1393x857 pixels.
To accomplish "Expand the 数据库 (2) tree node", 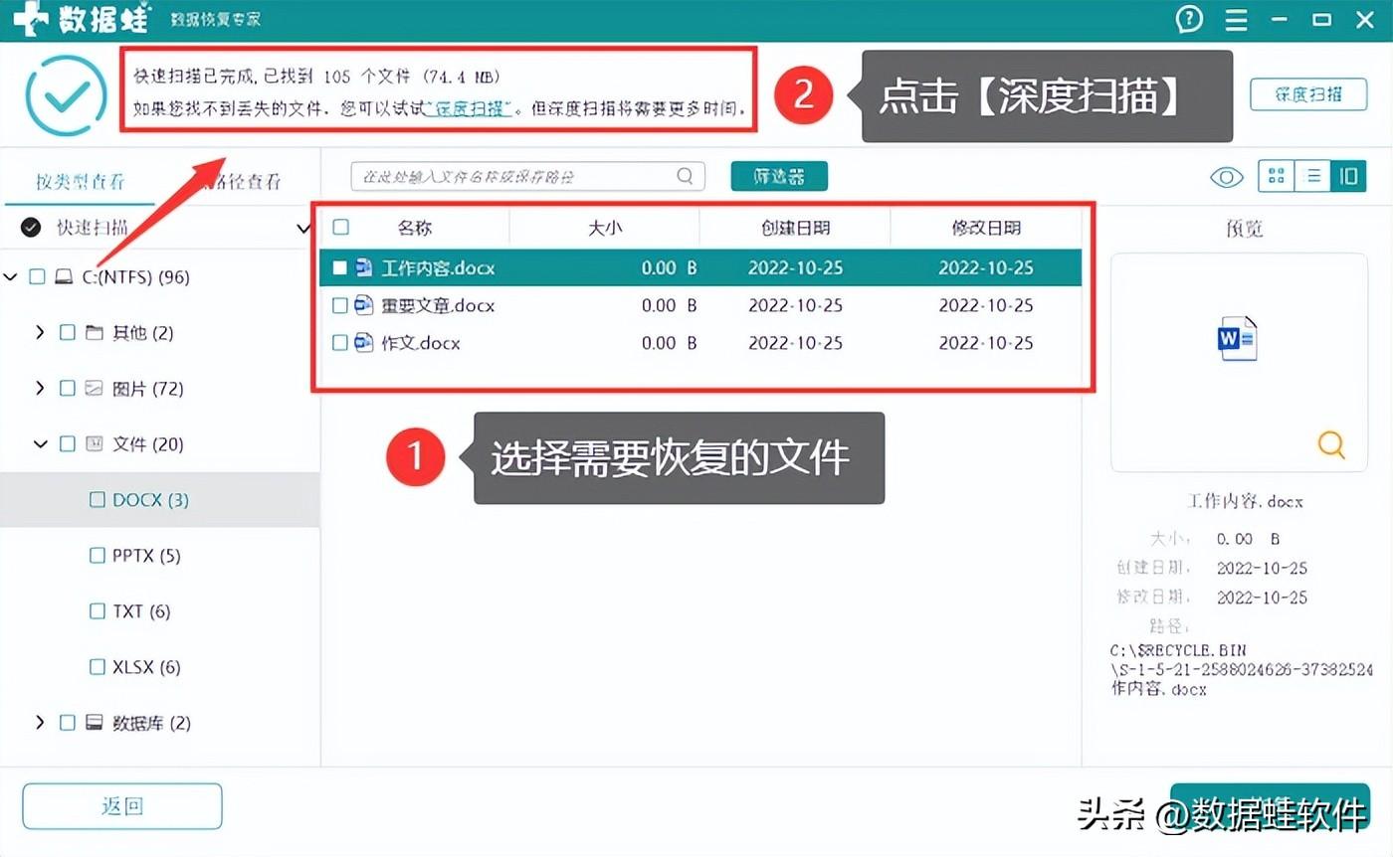I will tap(41, 722).
